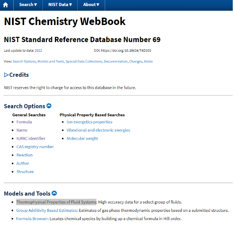
Task: Open Group Additivity Based Estimates
Action: 47,211
